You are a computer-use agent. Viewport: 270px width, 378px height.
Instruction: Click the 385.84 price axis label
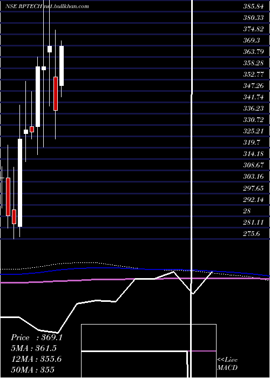click(253, 6)
